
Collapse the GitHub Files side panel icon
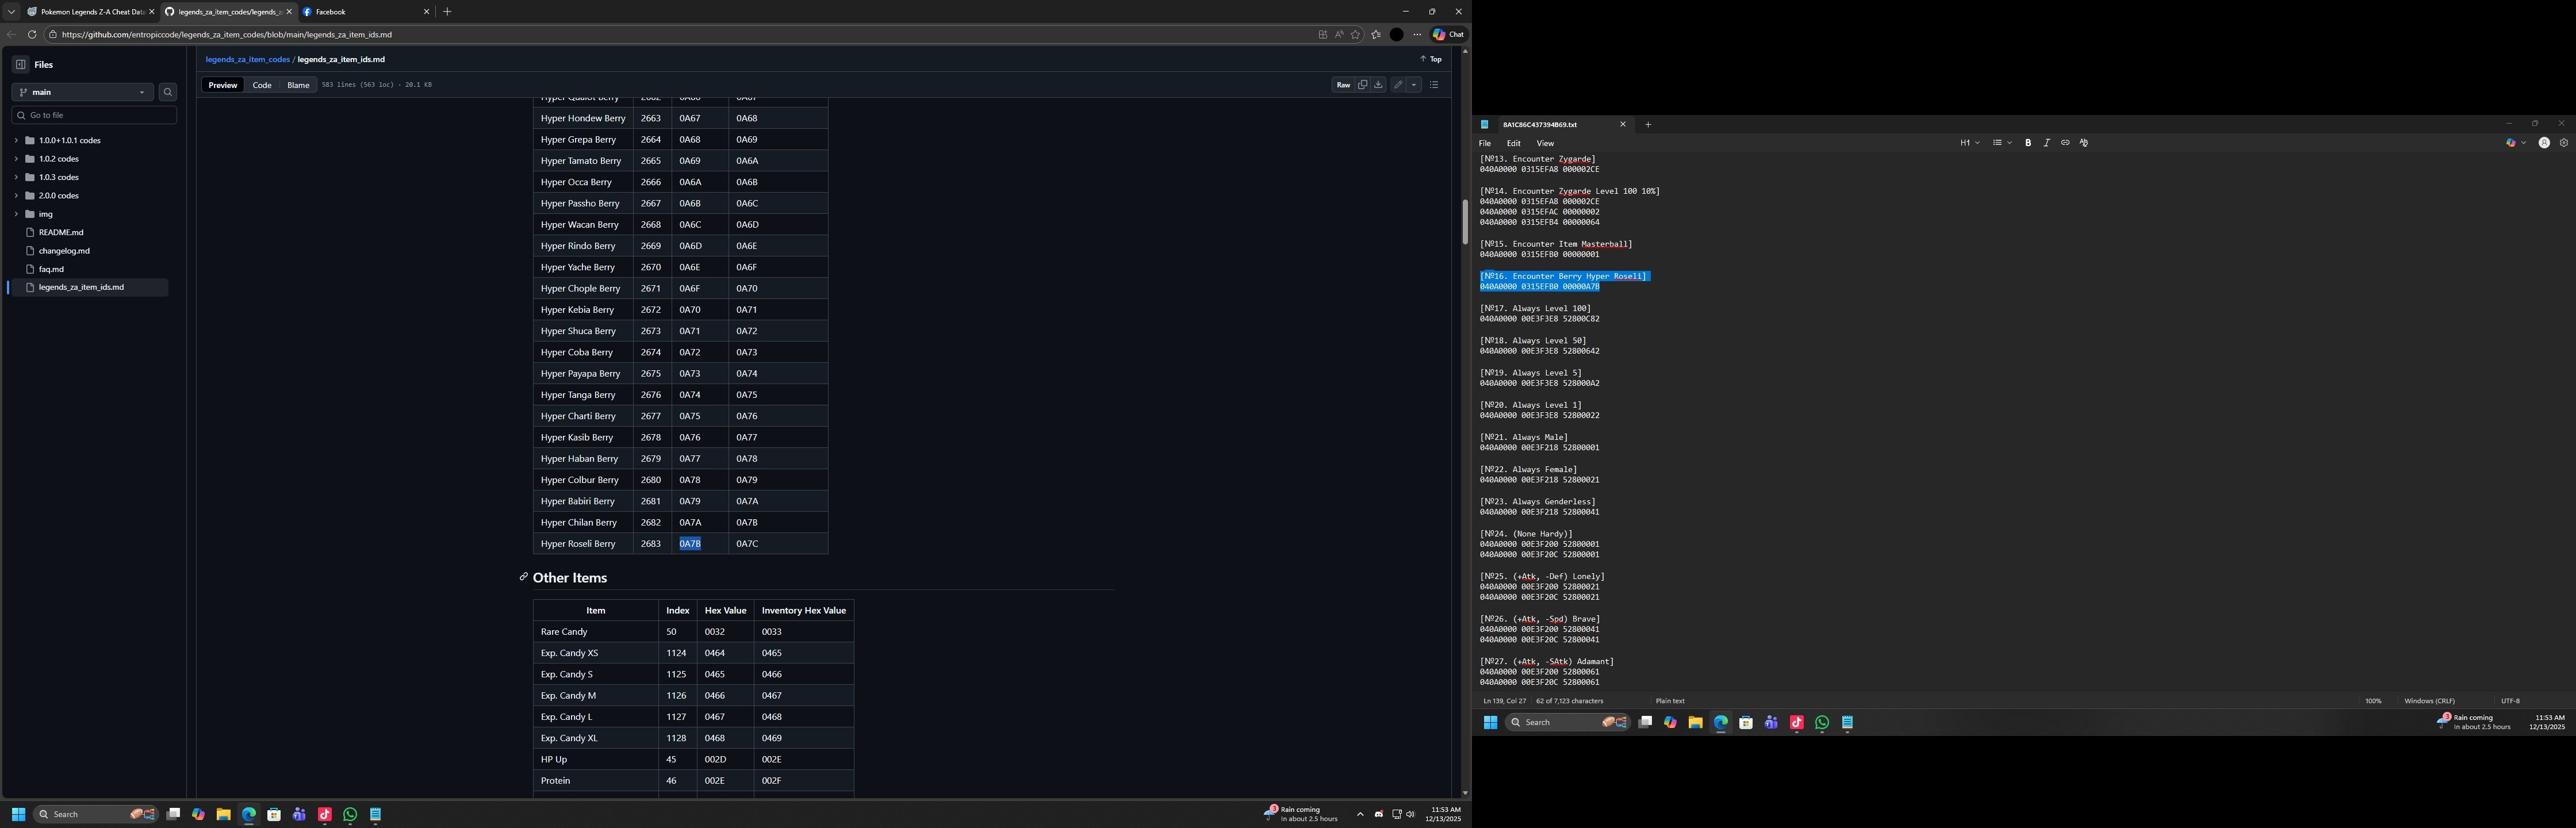20,64
